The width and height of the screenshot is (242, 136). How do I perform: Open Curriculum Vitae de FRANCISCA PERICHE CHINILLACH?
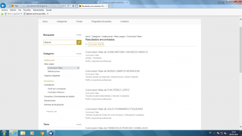click(117, 128)
